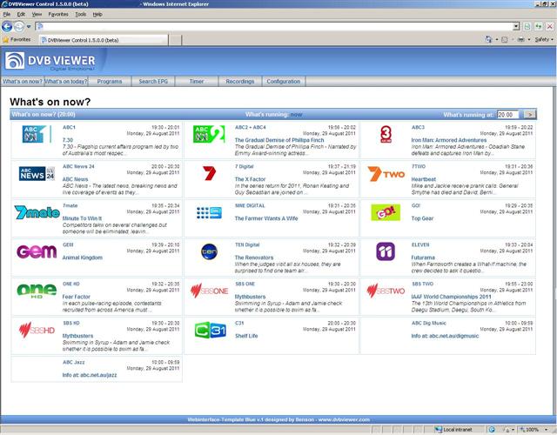
Task: Click the 7 Digital channel logo
Action: 209,173
